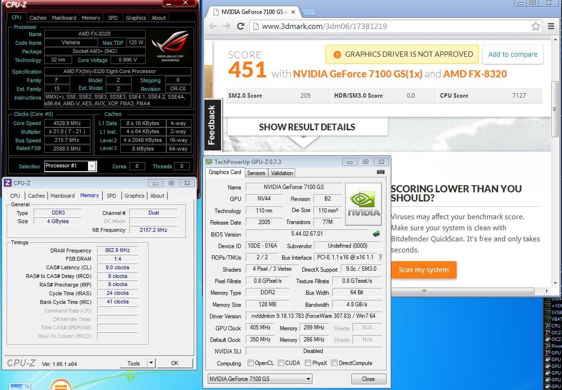Open Chrome's menu icon

[551, 26]
